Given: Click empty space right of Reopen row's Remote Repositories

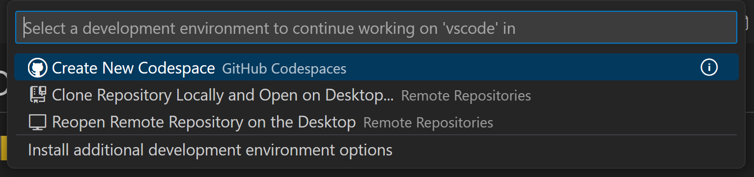Looking at the screenshot, I should pos(614,122).
